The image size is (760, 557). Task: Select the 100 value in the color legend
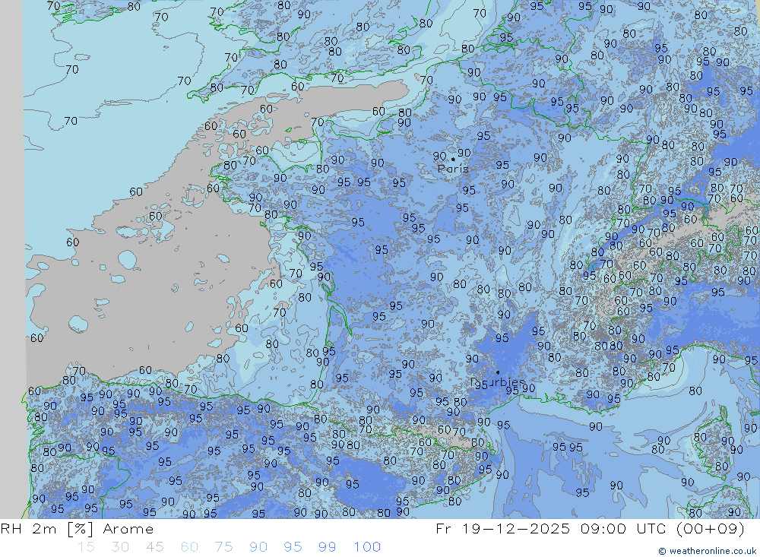[x=367, y=547]
